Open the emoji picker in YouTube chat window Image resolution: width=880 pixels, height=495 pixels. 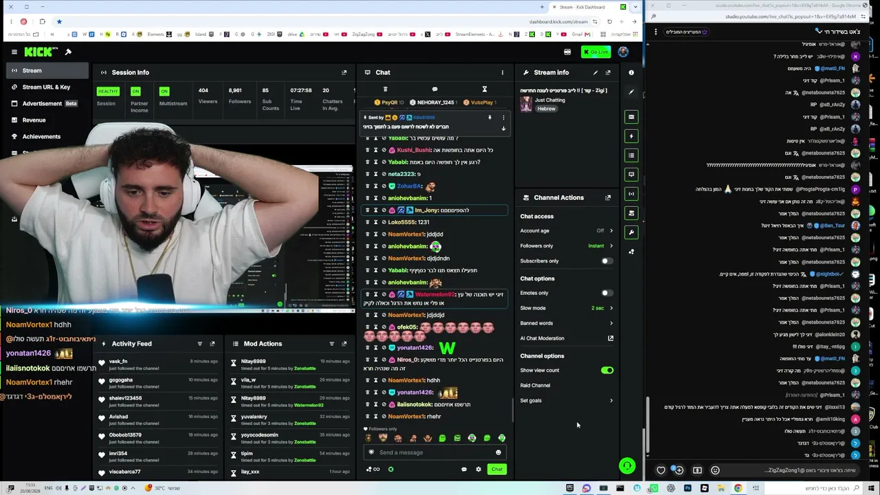715,471
